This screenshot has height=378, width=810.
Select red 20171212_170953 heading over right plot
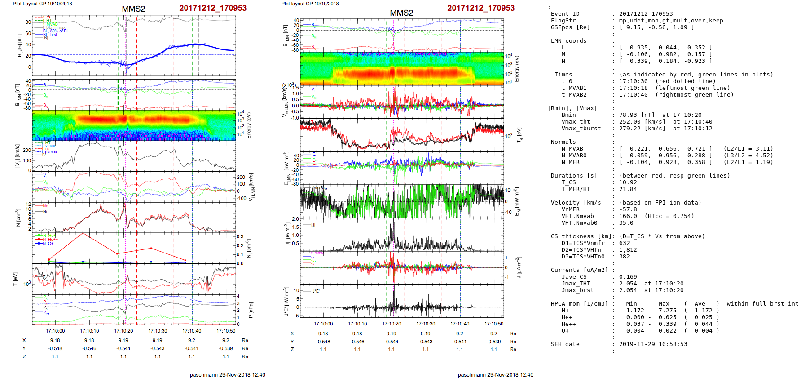[481, 8]
